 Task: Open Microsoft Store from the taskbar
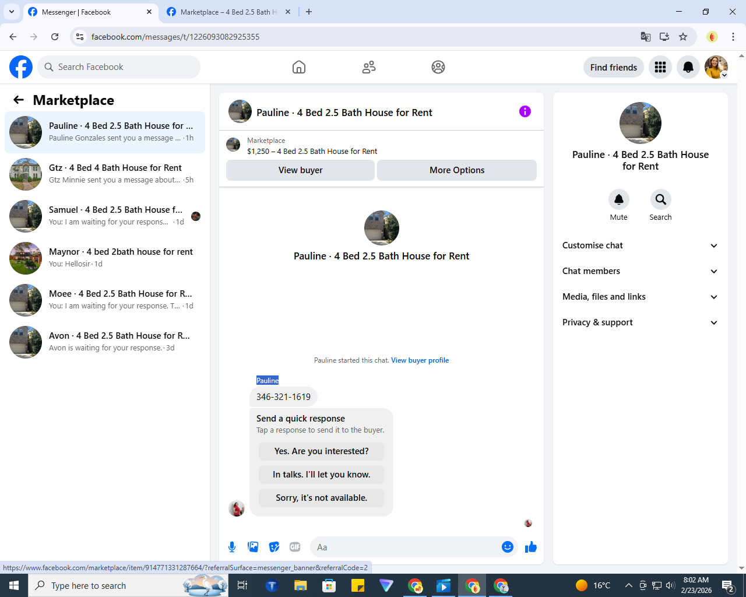[x=329, y=585]
